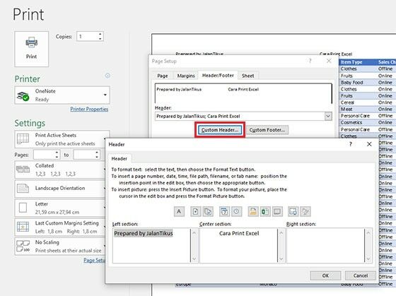
Task: Open help in the Page Setup dialog
Action: [310, 61]
